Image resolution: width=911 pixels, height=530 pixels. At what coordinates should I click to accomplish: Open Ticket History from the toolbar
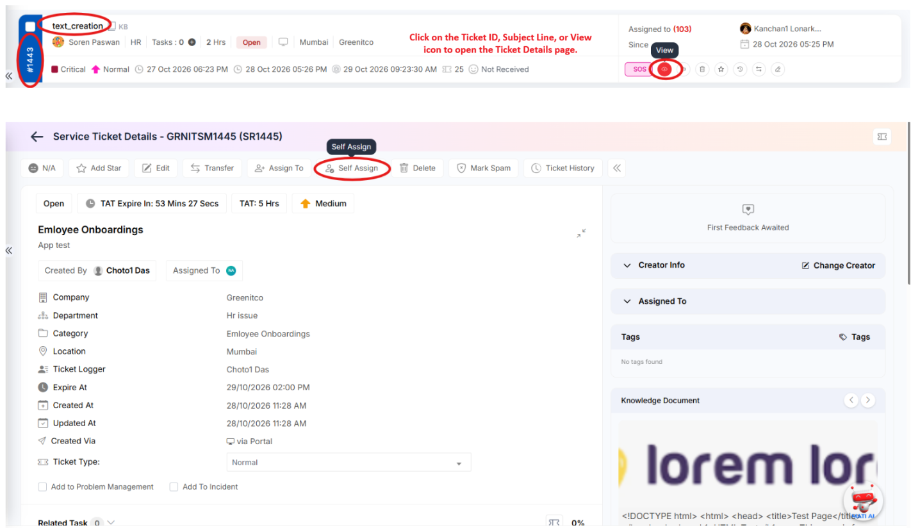562,168
